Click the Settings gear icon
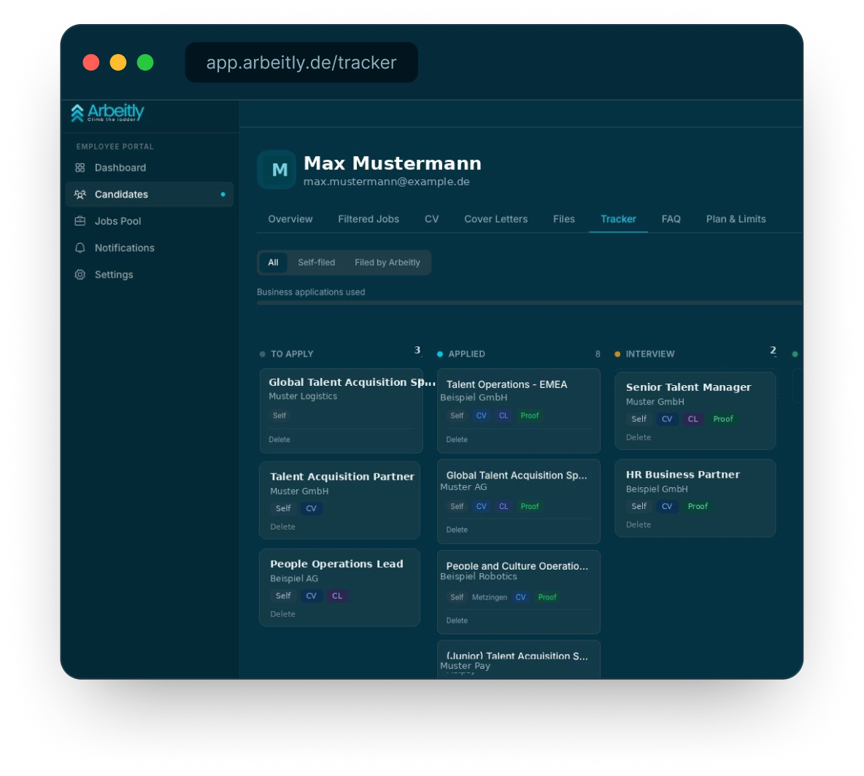This screenshot has width=864, height=776. tap(80, 274)
